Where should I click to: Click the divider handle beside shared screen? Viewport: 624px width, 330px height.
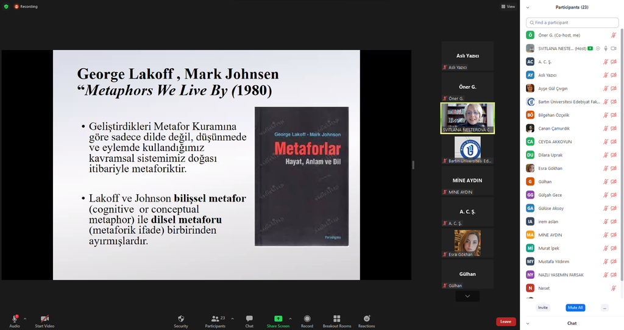click(414, 164)
